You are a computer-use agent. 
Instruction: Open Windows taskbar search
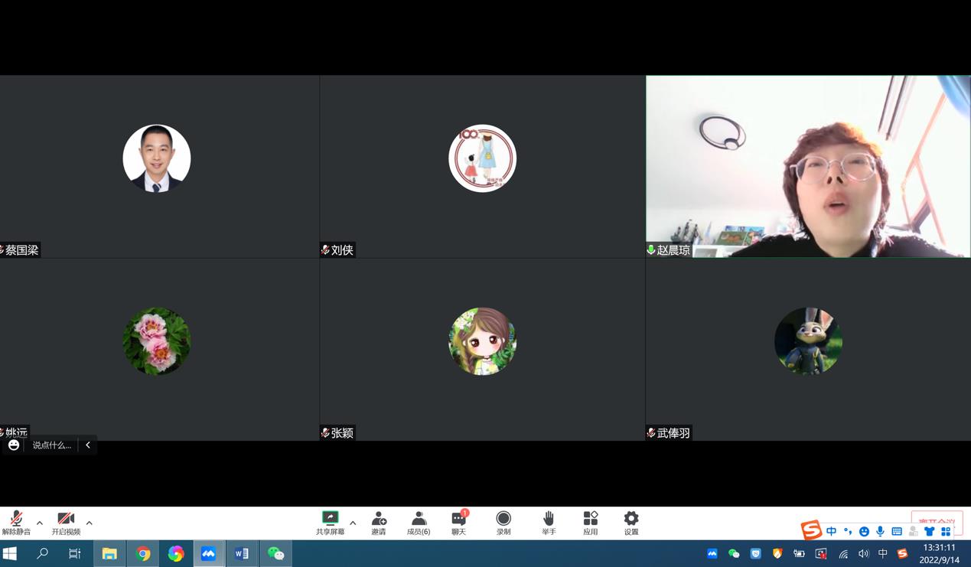click(43, 553)
